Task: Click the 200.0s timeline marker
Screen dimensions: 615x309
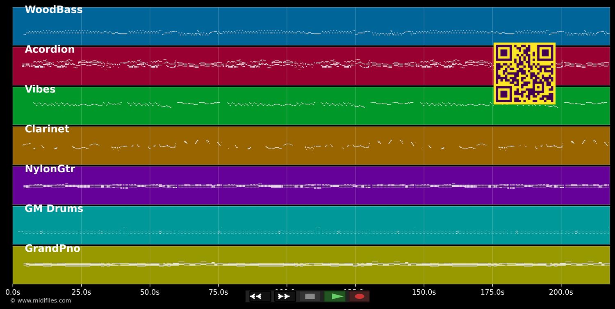Action: coord(561,292)
